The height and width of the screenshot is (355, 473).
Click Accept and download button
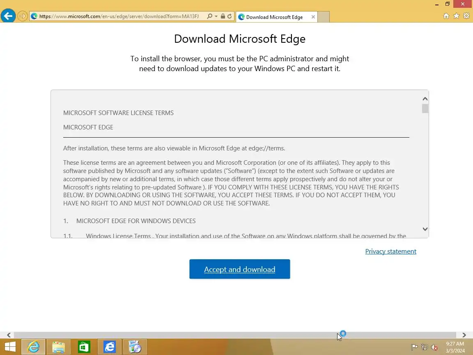[x=239, y=269]
